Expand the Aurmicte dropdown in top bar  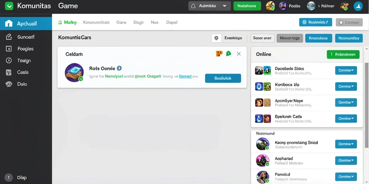pyautogui.click(x=209, y=6)
